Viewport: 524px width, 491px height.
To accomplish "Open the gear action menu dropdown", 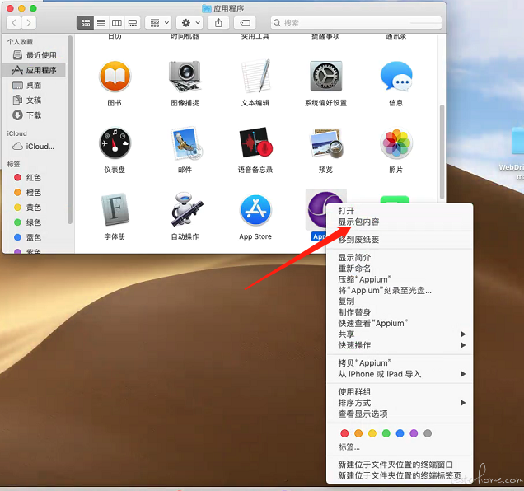I will (189, 23).
